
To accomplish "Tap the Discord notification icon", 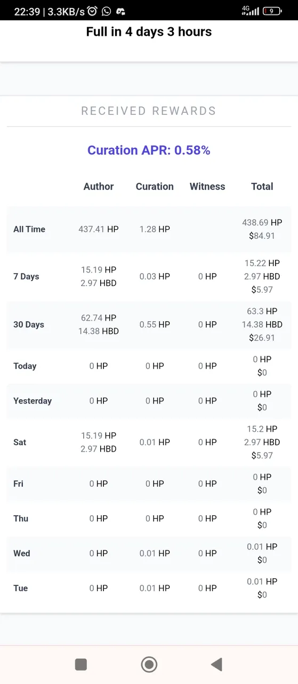I will pyautogui.click(x=121, y=11).
